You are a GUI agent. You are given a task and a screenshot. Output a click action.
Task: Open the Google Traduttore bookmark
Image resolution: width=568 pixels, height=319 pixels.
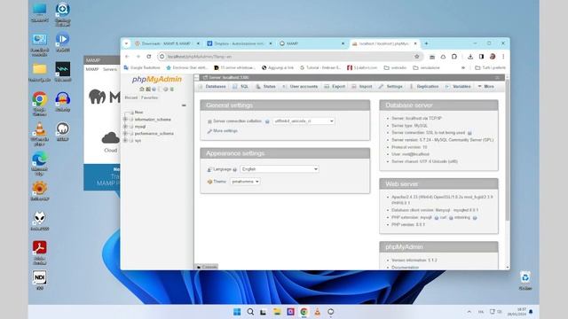pos(142,67)
